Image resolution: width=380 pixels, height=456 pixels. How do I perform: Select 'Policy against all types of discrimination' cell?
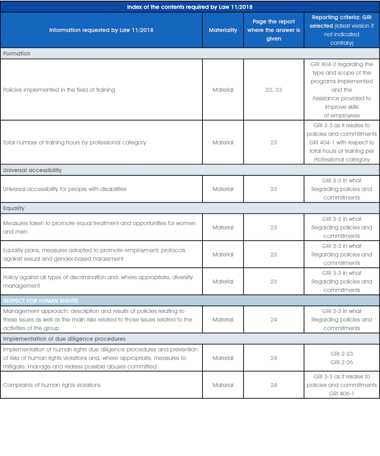98,281
